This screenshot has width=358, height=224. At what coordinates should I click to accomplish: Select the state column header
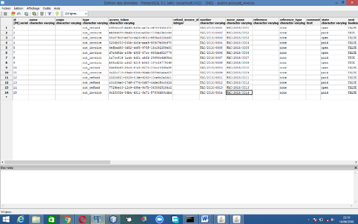(334, 22)
